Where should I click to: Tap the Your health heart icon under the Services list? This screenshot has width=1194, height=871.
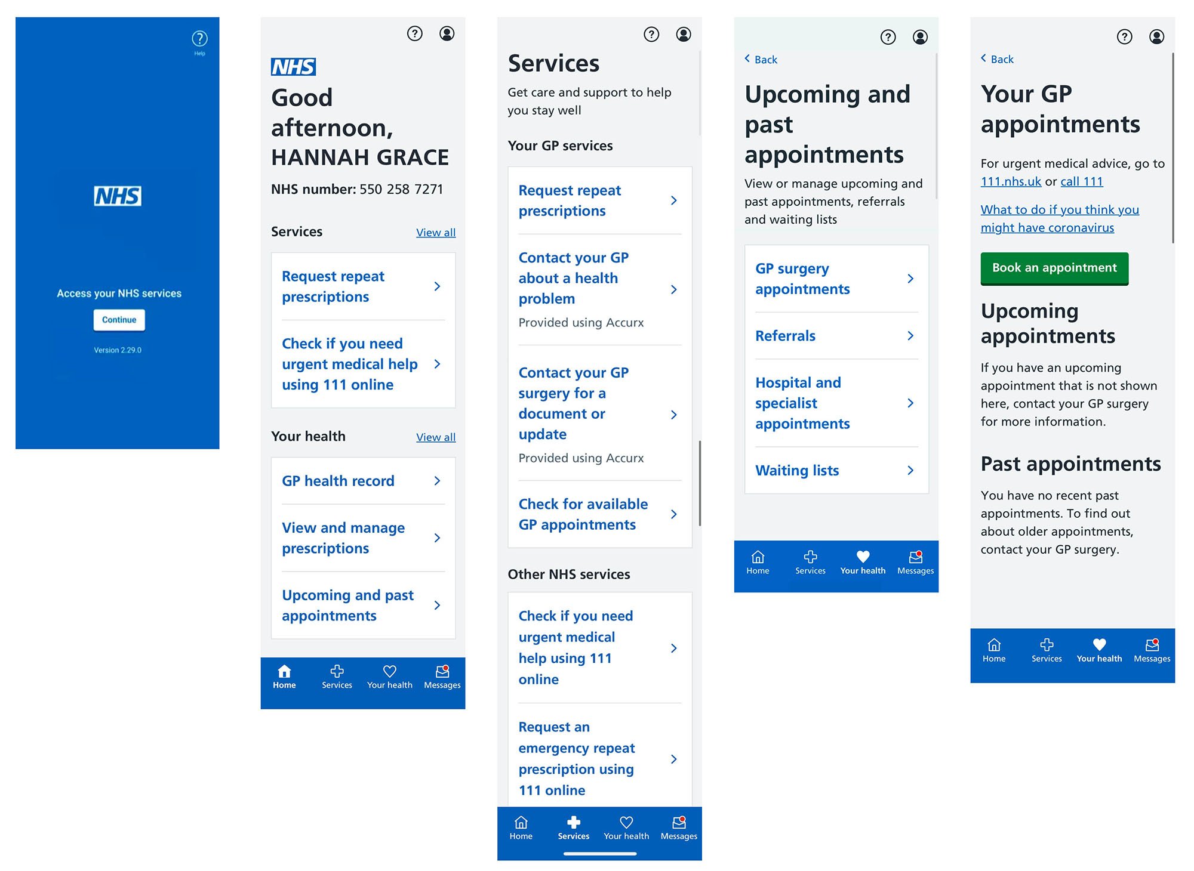click(626, 823)
